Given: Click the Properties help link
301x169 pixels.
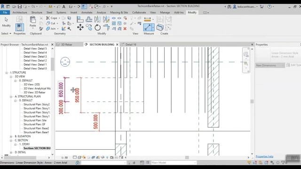Looking at the screenshot, I should click(264, 156).
